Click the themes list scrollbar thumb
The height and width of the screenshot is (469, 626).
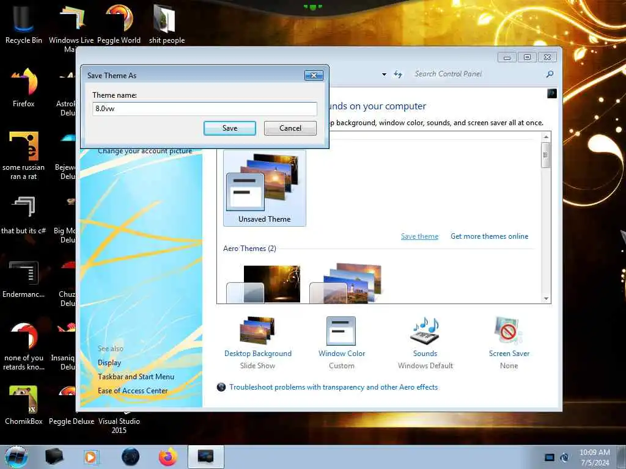pyautogui.click(x=546, y=155)
